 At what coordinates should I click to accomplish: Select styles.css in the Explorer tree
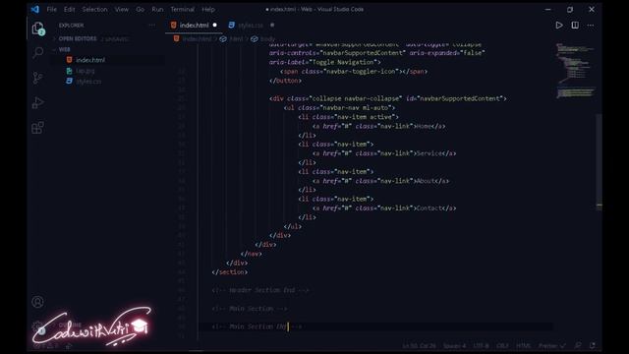pos(88,81)
